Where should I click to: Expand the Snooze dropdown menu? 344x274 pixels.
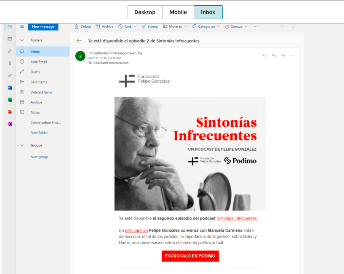coord(236,27)
